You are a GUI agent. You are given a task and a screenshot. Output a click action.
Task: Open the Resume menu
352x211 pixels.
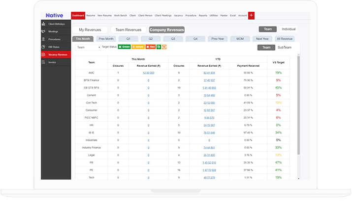91,15
